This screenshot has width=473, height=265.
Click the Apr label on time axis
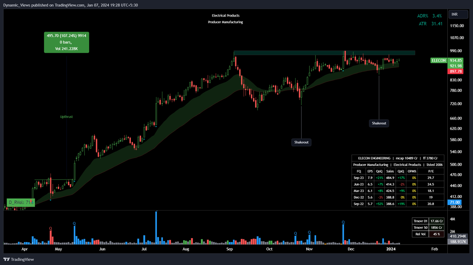24,249
